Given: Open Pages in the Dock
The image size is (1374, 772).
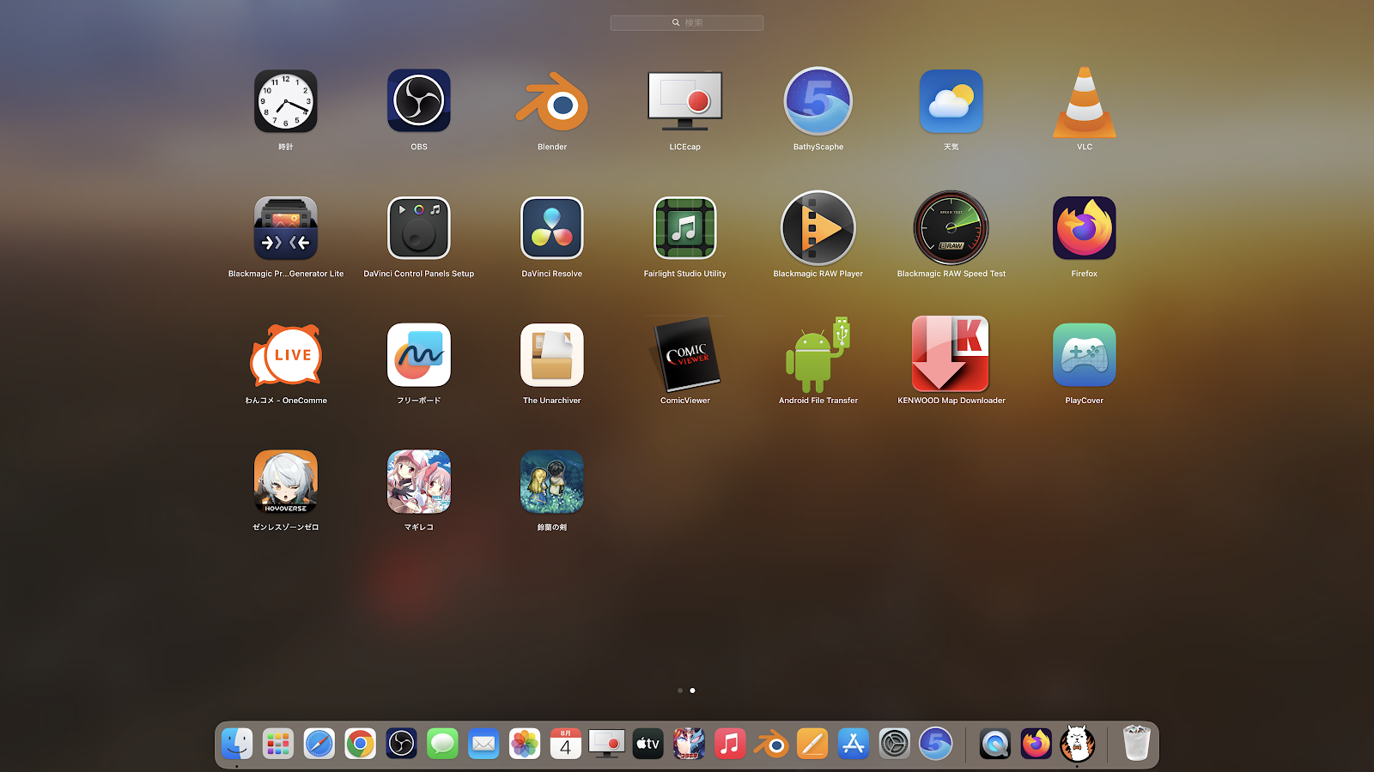Looking at the screenshot, I should 812,744.
